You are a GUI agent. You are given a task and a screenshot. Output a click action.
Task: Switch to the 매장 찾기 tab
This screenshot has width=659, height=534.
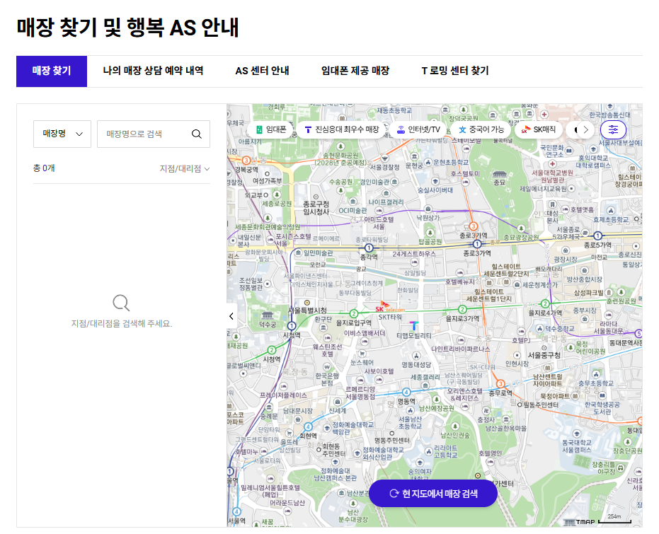[x=52, y=71]
